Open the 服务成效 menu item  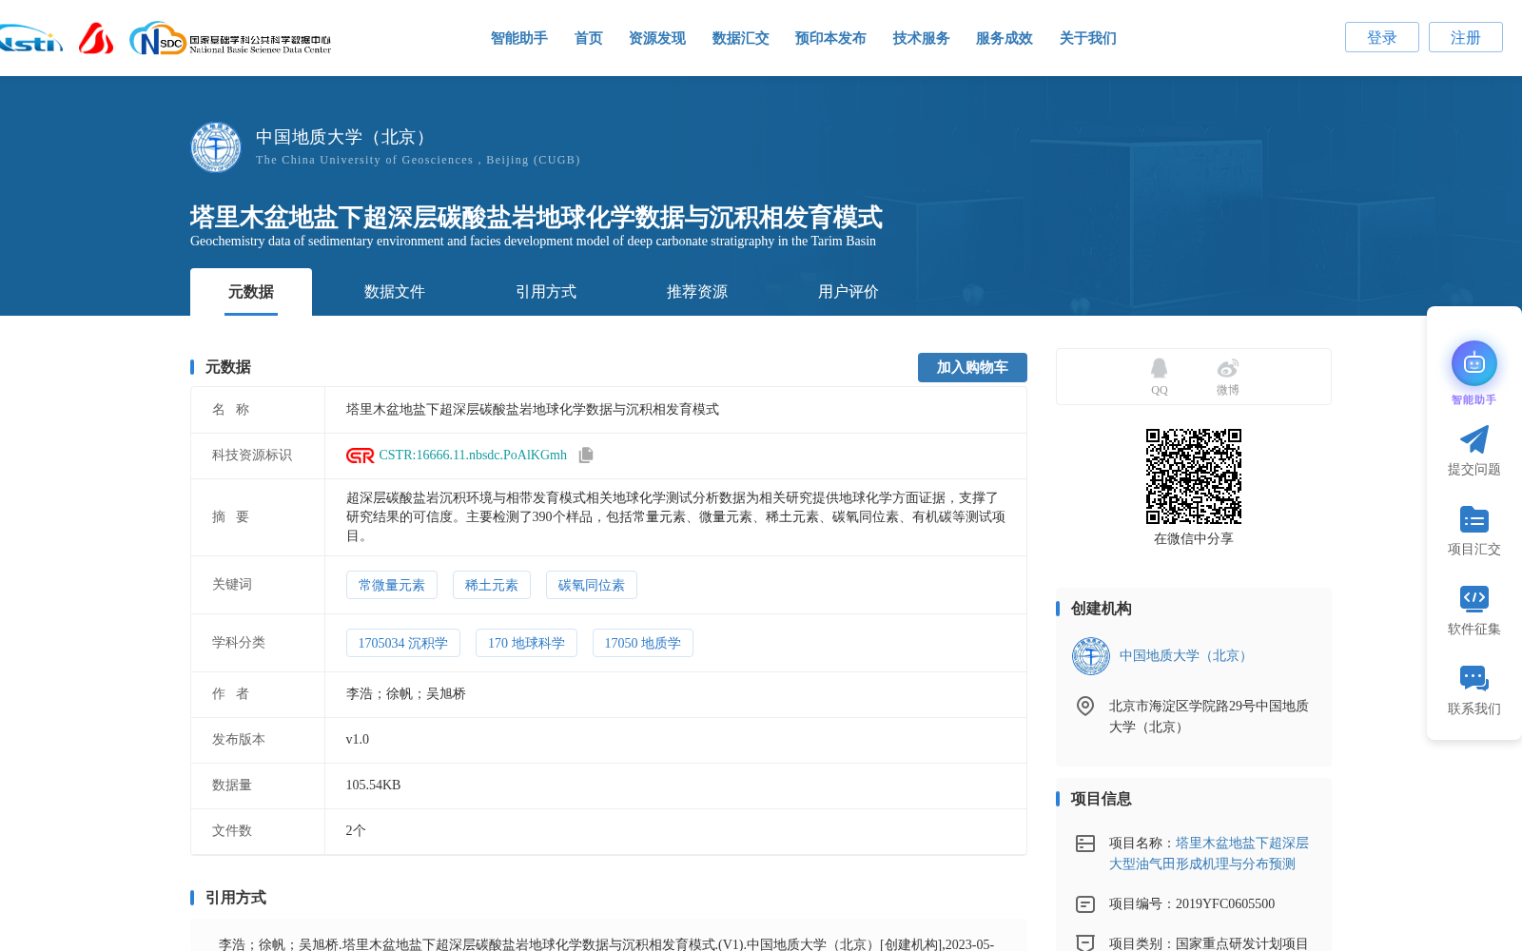point(1005,38)
